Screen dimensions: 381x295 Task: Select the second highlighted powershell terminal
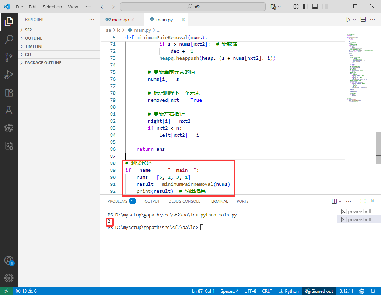pyautogui.click(x=359, y=220)
